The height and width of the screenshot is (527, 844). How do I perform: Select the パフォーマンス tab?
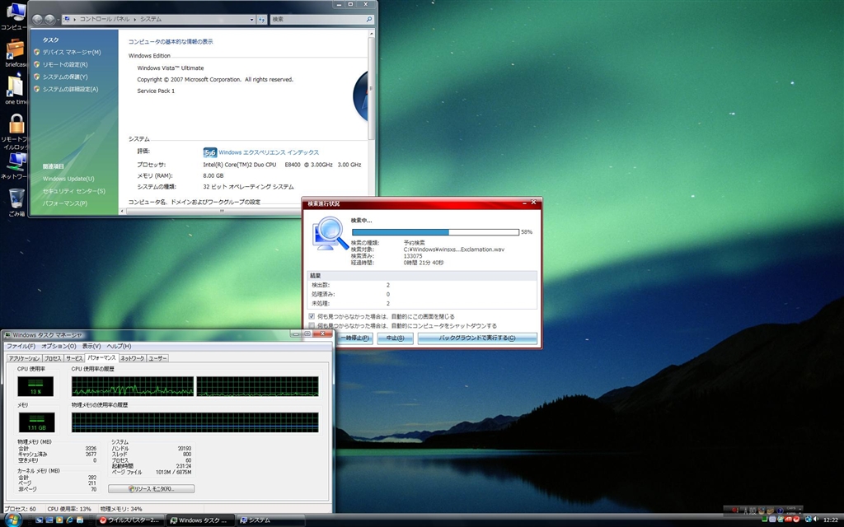101,357
